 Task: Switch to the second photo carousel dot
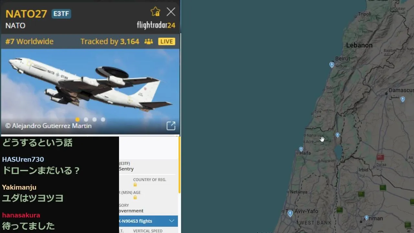pyautogui.click(x=86, y=119)
